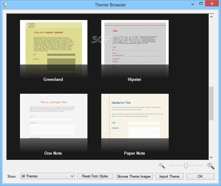Click the zoom in magnifier icon
This screenshot has width=221, height=186.
tap(211, 166)
